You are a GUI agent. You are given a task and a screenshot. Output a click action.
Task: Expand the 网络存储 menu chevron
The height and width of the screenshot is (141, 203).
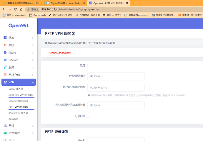point(33,75)
